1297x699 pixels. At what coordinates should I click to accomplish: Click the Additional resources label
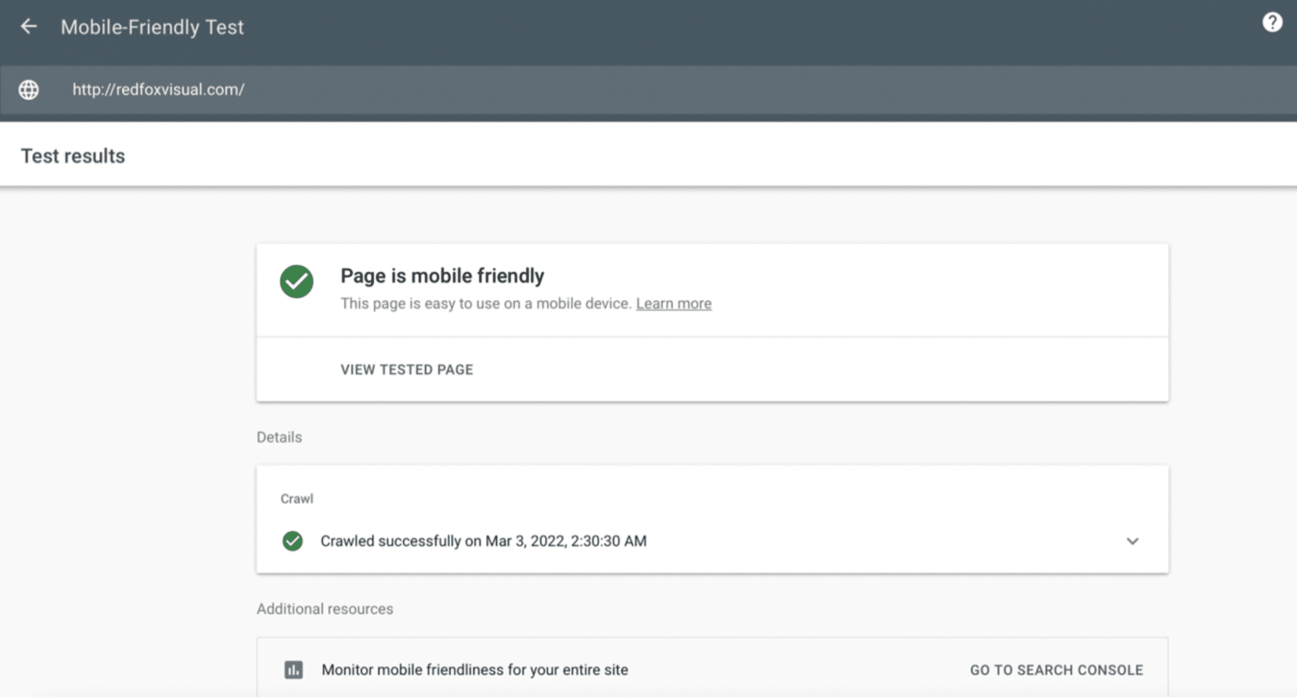(325, 609)
